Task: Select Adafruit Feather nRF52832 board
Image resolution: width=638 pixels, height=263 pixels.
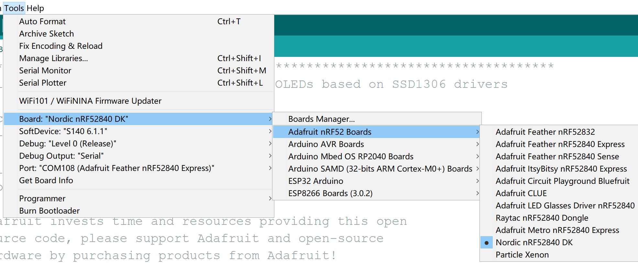Action: click(x=559, y=132)
